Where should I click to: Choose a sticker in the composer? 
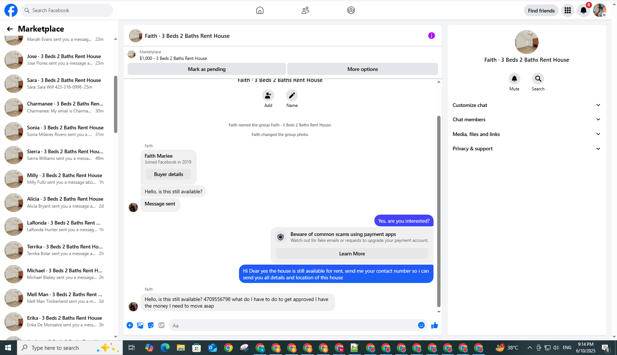(151, 325)
